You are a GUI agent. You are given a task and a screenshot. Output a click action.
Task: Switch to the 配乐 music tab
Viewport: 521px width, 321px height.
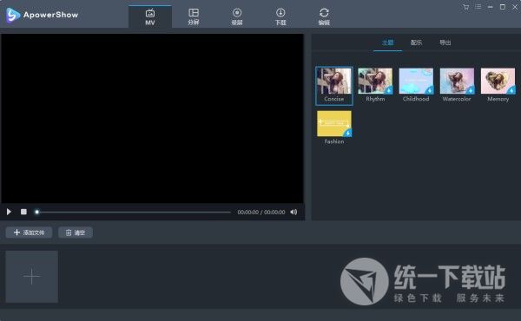[x=416, y=43]
